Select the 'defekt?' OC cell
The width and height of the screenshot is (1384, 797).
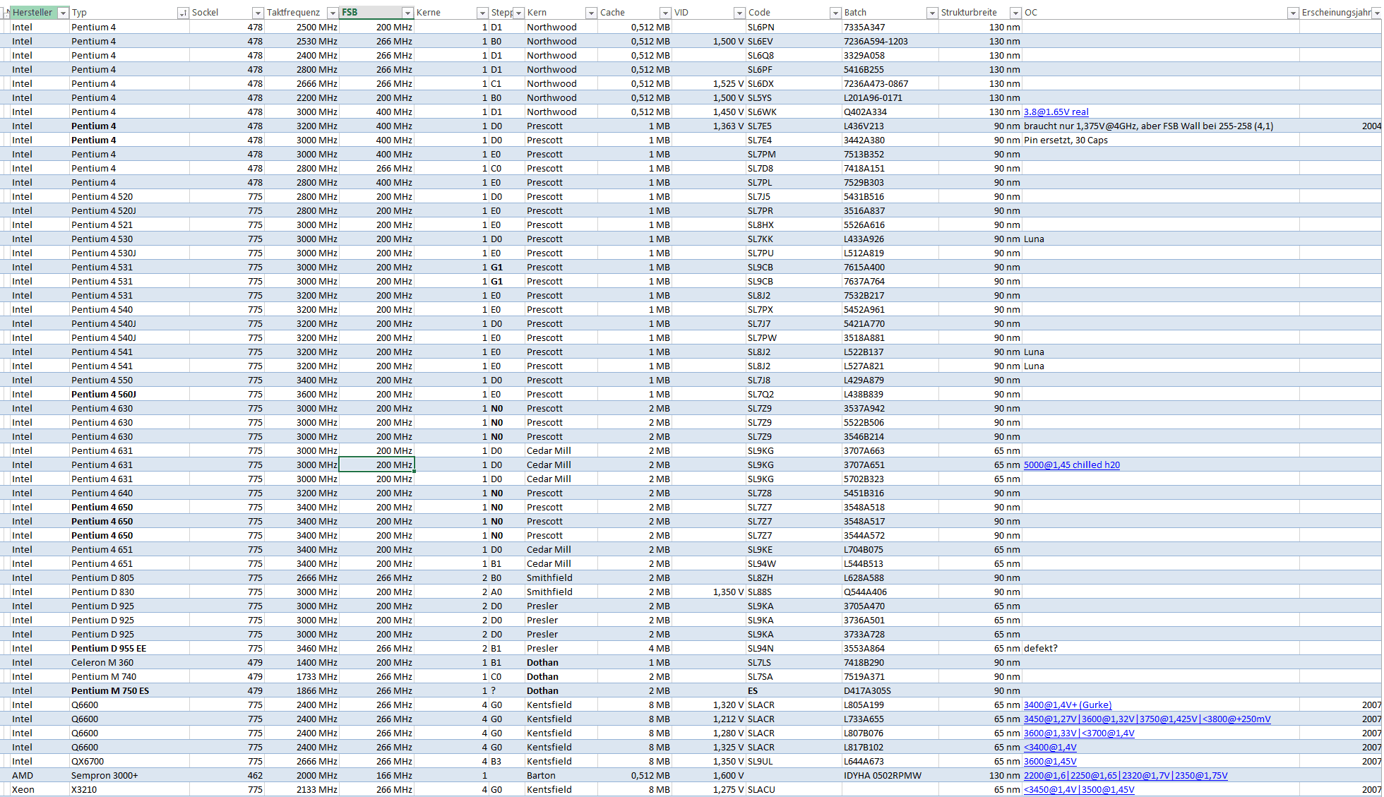click(x=1040, y=648)
